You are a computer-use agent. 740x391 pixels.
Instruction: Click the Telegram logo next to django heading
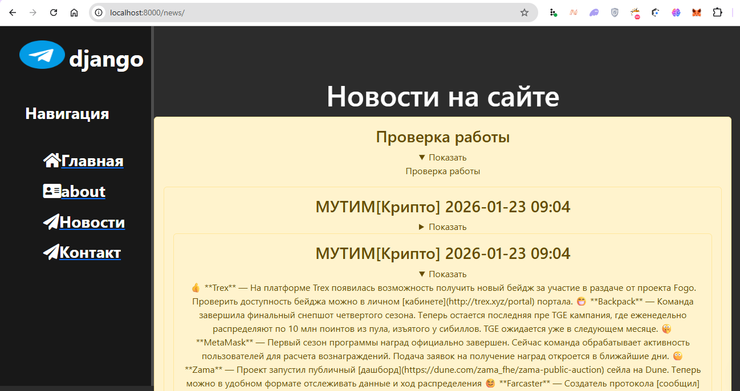(x=41, y=55)
